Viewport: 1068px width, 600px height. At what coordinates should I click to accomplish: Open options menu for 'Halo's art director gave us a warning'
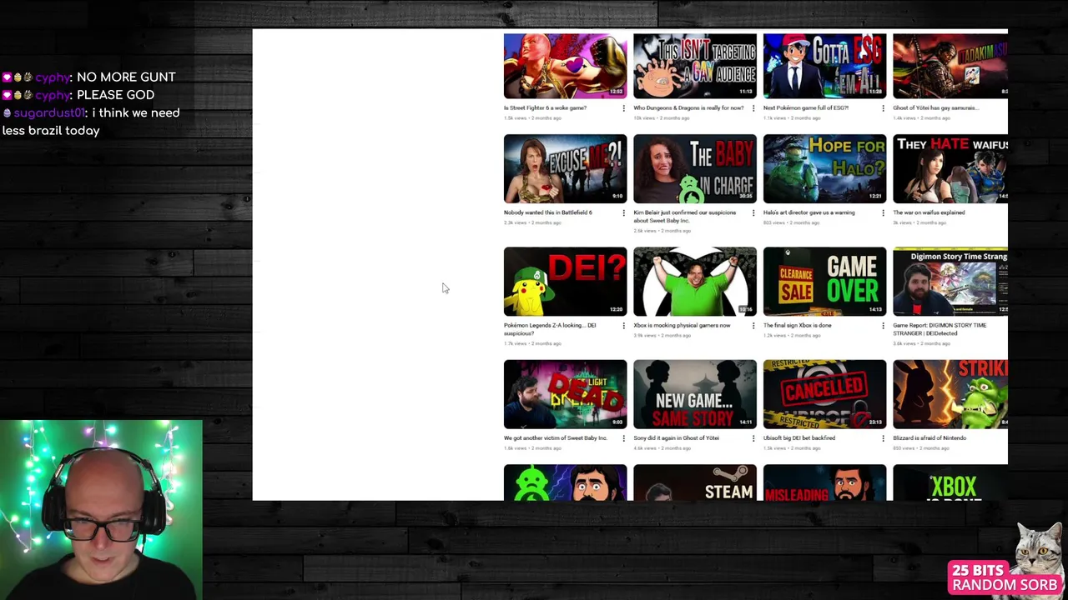tap(883, 213)
